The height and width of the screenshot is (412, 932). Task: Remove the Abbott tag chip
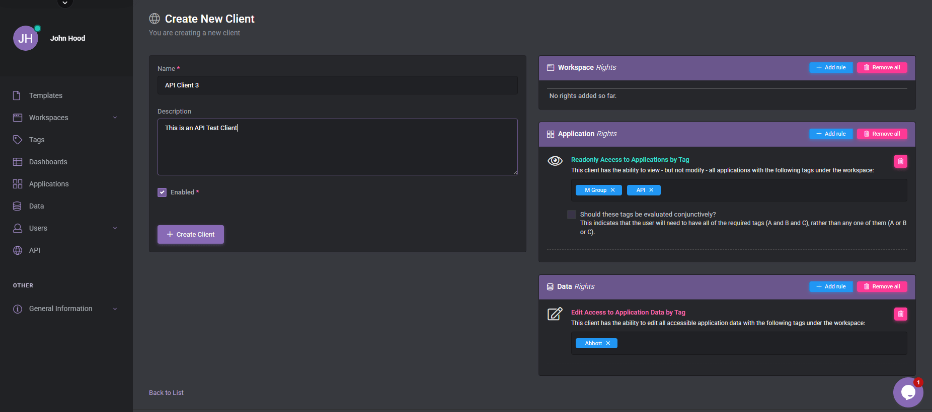click(608, 343)
